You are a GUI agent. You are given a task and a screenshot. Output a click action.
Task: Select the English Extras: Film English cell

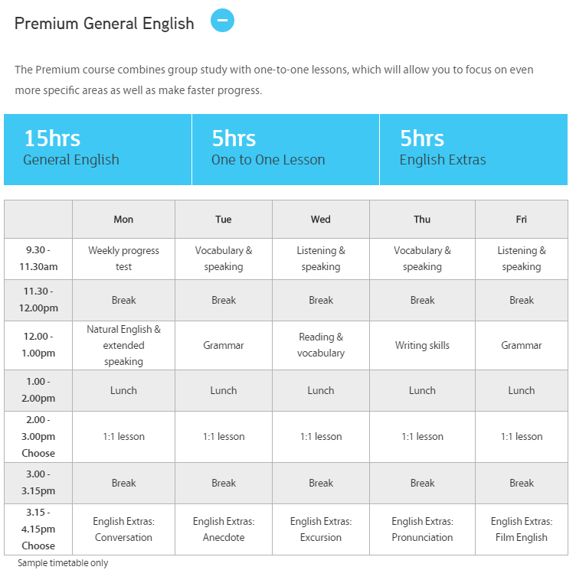point(522,529)
